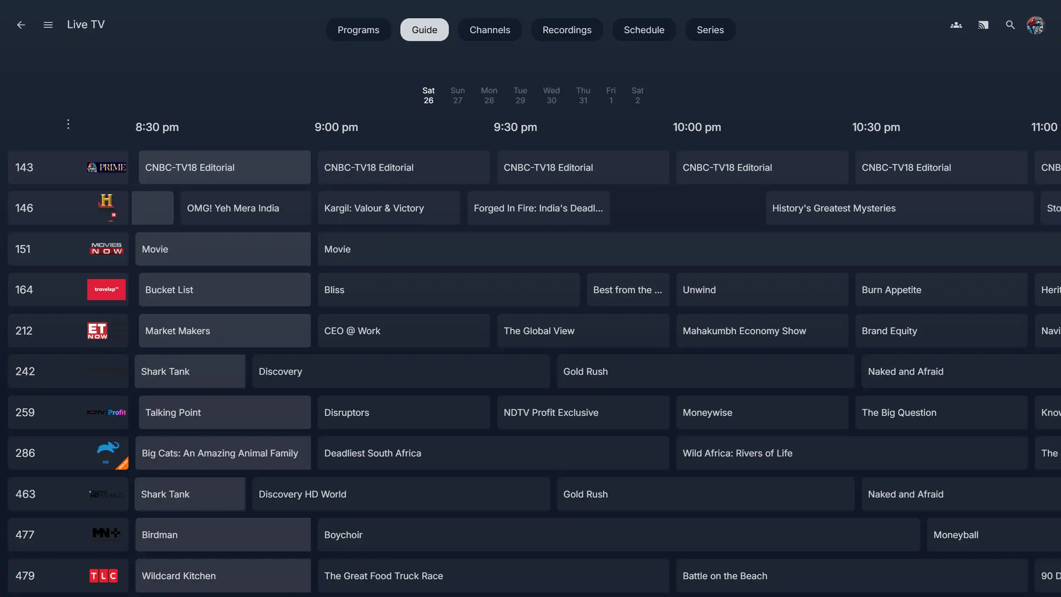This screenshot has height=597, width=1061.
Task: Click the 10:00 pm time header
Action: (x=697, y=127)
